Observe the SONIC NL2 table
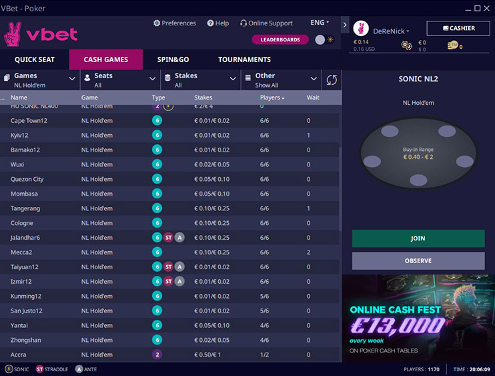495x376 pixels. tap(418, 260)
